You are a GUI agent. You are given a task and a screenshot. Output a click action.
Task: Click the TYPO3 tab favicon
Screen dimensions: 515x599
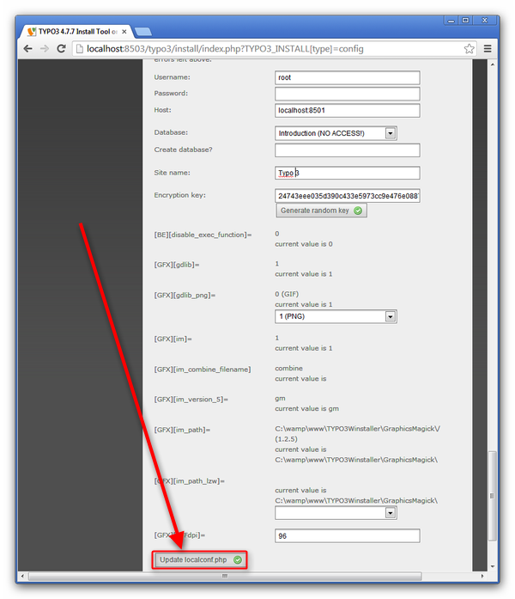point(32,31)
